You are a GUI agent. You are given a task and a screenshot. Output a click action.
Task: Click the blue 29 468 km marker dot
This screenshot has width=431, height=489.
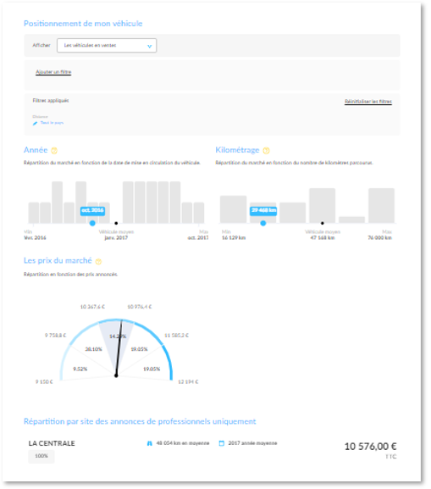[x=263, y=223]
